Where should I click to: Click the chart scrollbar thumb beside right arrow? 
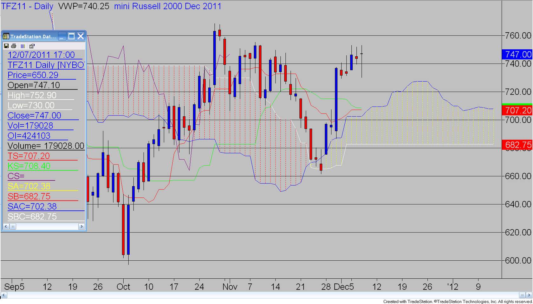click(522, 295)
